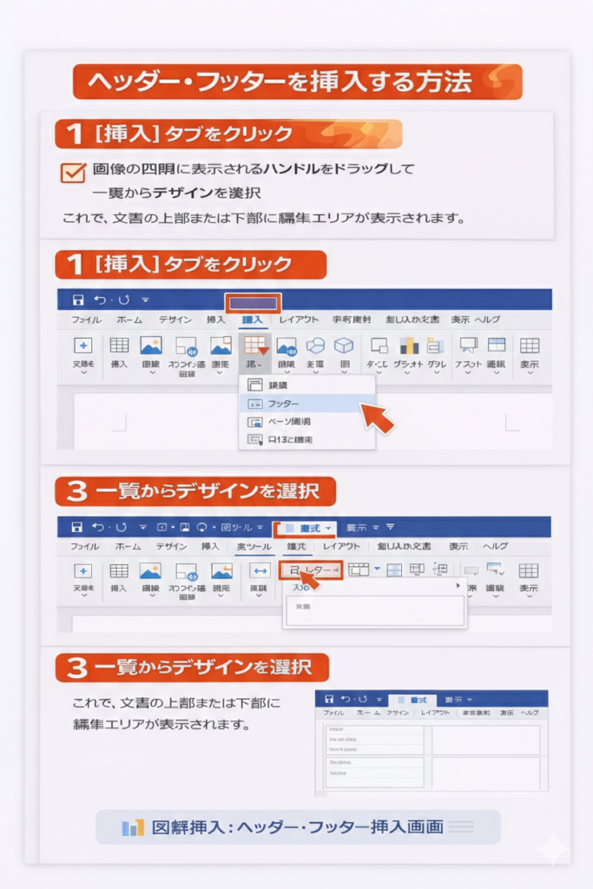Click the table grid icon beside the plus icon, top ribbon
This screenshot has width=593, height=889.
point(119,346)
